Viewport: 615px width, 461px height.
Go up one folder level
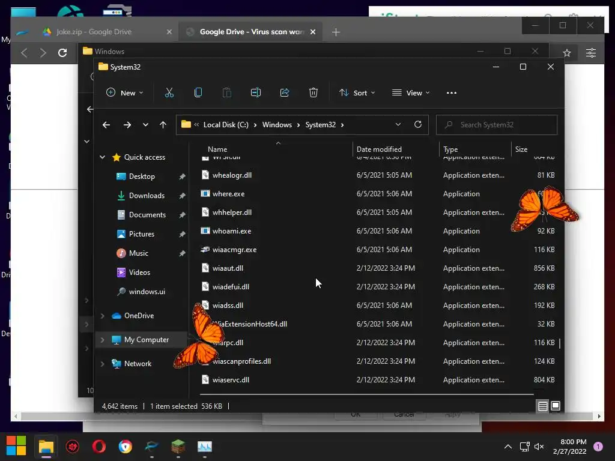tap(163, 125)
